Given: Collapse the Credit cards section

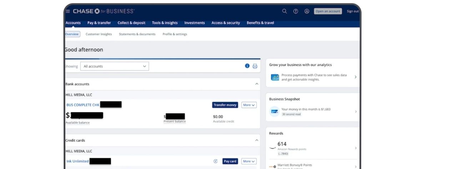Looking at the screenshot, I should pyautogui.click(x=256, y=140).
